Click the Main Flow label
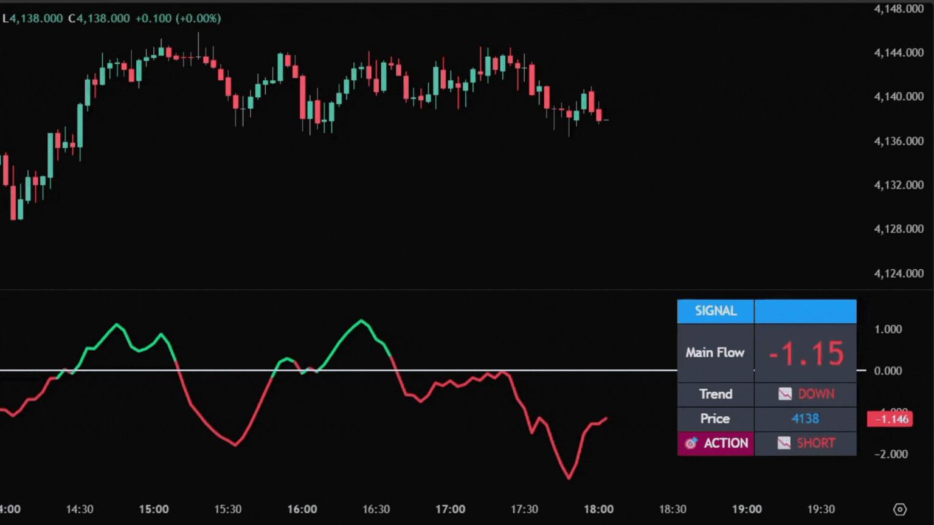934x525 pixels. tap(715, 352)
